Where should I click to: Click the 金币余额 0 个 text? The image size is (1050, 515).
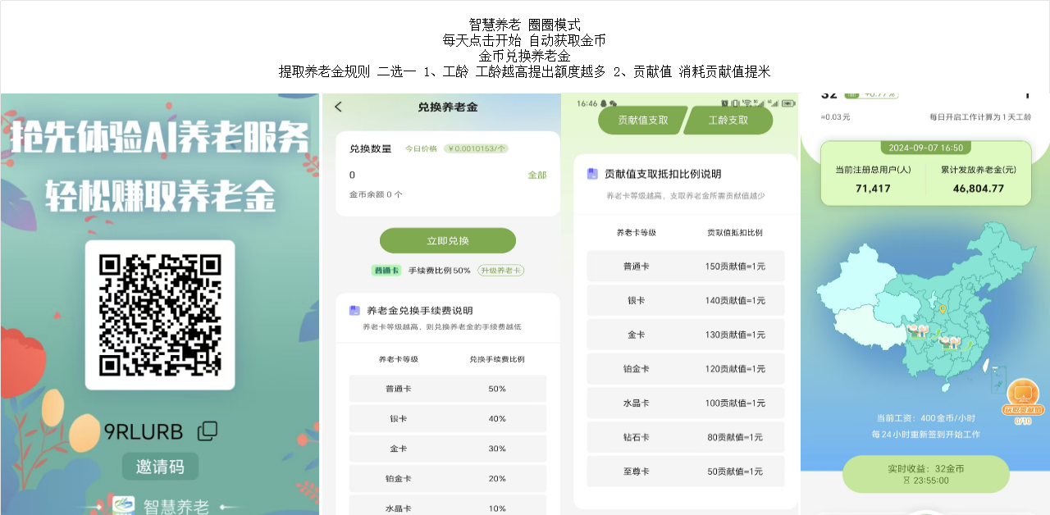376,194
